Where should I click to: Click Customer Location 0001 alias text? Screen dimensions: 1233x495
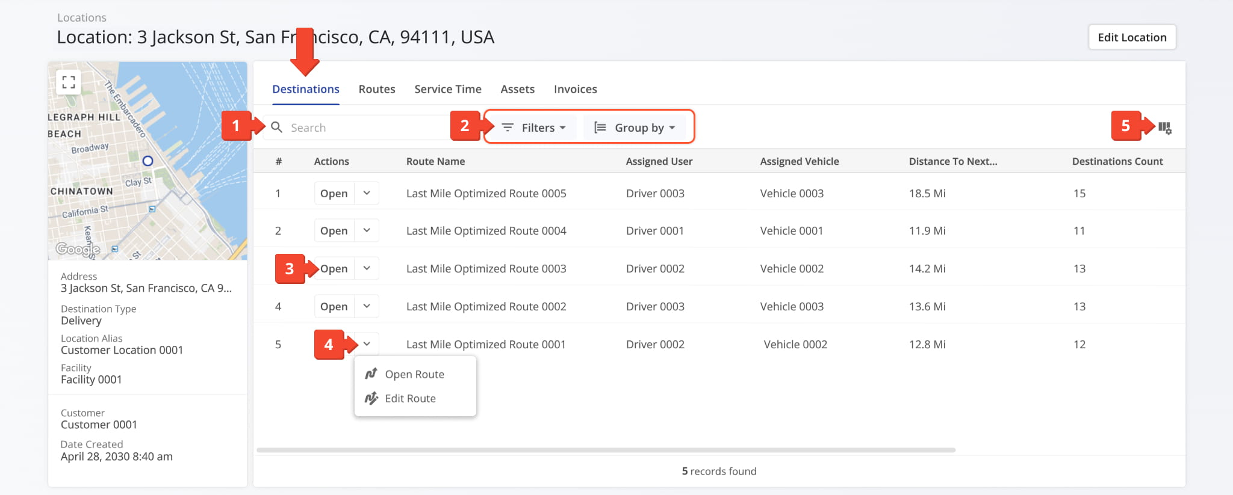pyautogui.click(x=122, y=350)
